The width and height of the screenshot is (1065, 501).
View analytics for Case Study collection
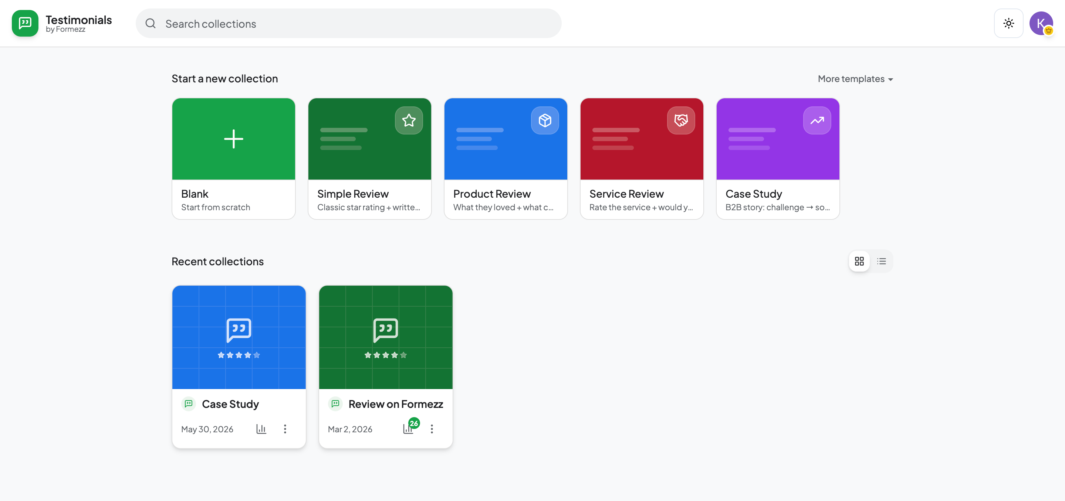click(x=261, y=429)
